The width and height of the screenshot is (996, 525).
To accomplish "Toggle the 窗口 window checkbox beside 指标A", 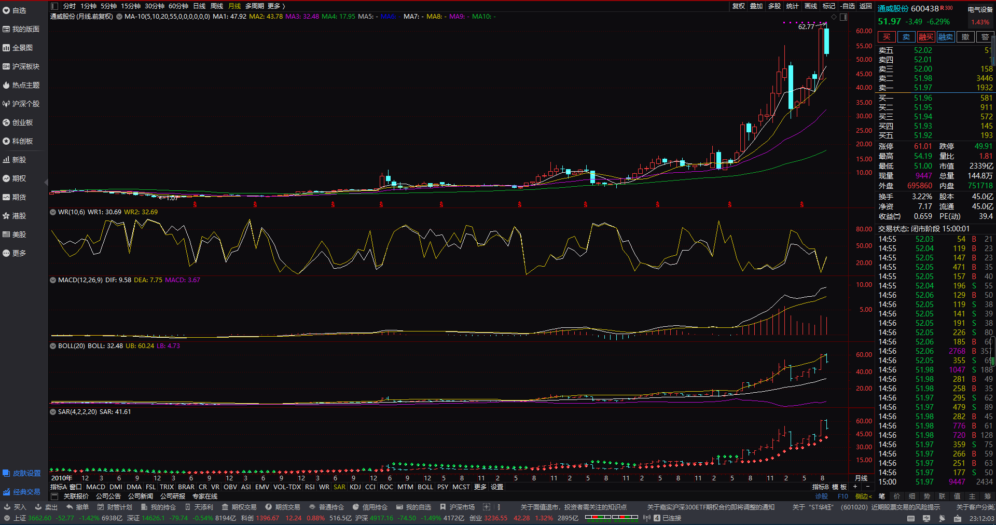I will (x=76, y=487).
